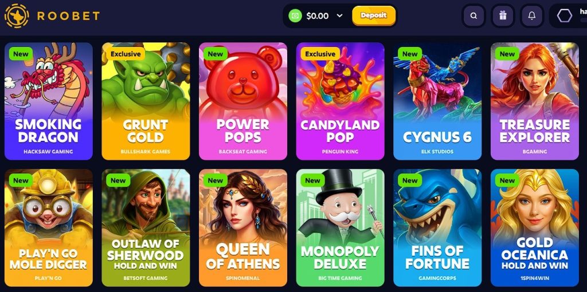The height and width of the screenshot is (292, 587).
Task: Open the notifications bell icon
Action: point(531,15)
